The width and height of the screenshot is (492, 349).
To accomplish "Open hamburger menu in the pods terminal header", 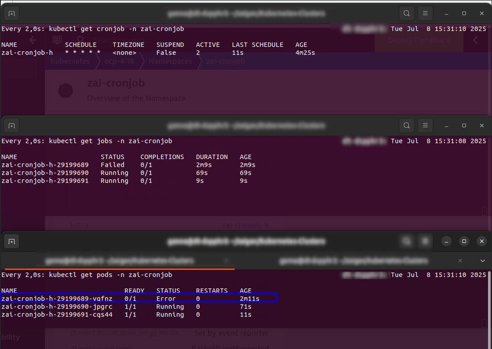I will coord(425,242).
